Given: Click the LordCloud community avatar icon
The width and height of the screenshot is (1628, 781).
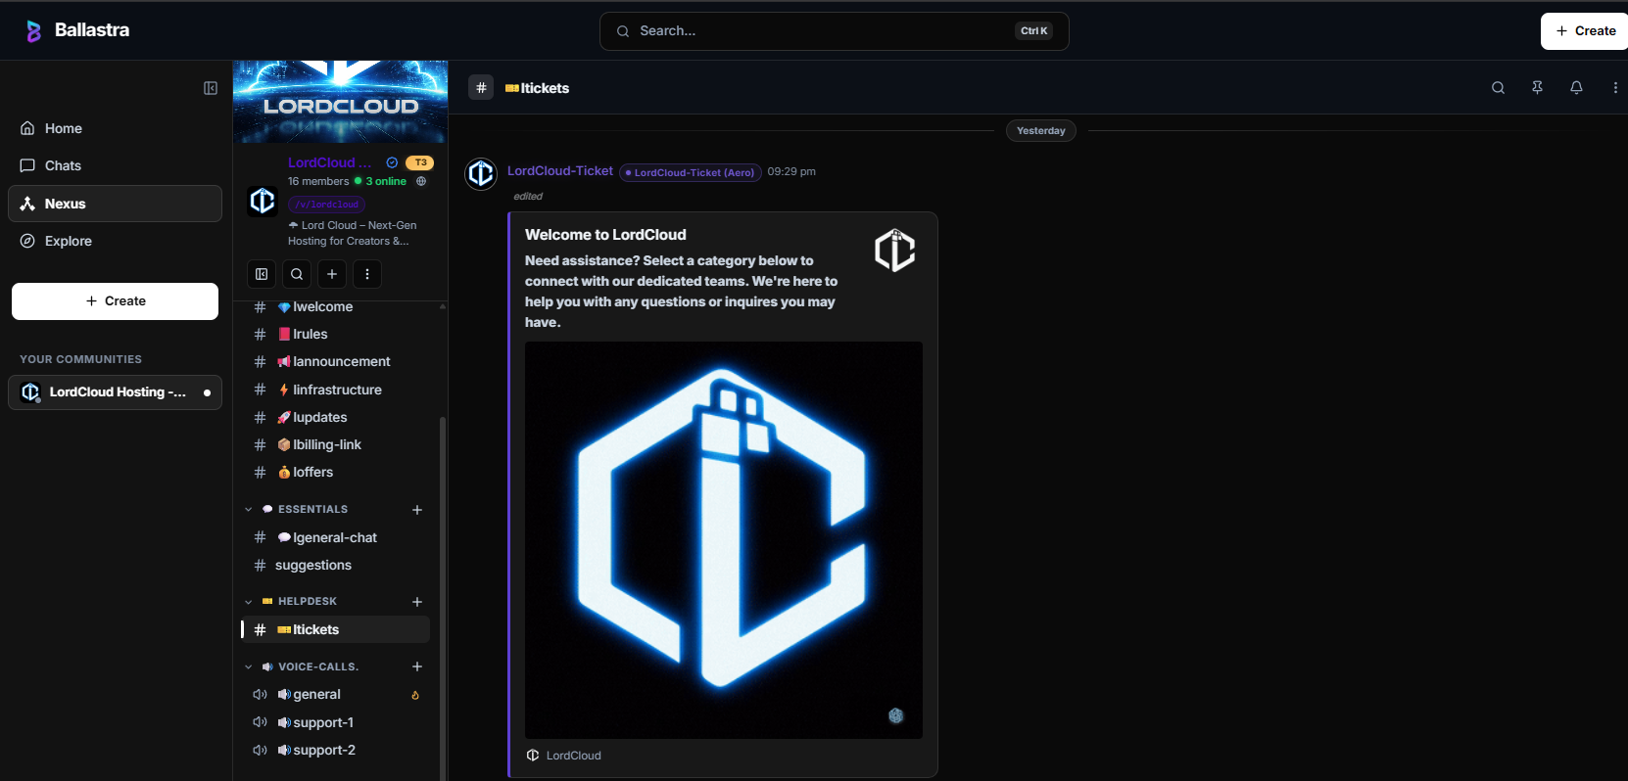Looking at the screenshot, I should pyautogui.click(x=263, y=201).
